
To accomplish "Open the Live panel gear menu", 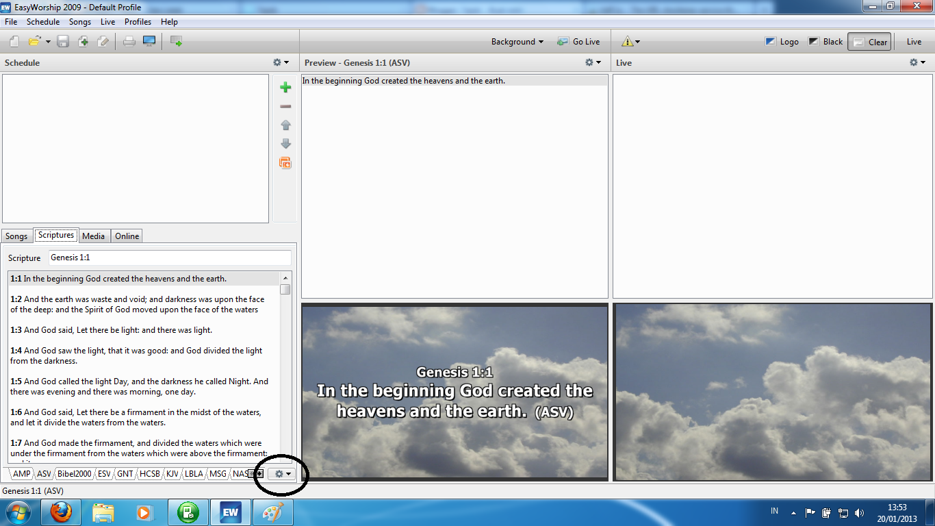I will [x=917, y=62].
